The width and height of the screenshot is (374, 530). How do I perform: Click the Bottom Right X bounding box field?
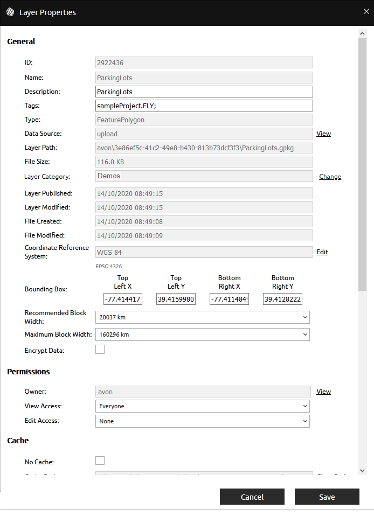[x=229, y=299]
